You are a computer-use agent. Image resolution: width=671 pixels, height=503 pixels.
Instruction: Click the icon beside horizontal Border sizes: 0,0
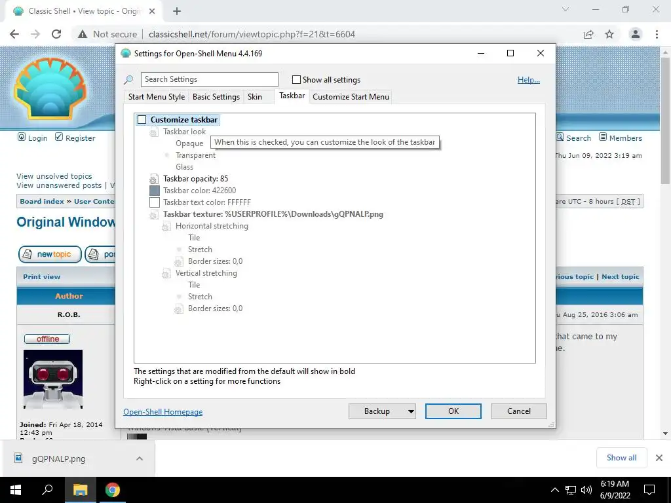coord(179,262)
